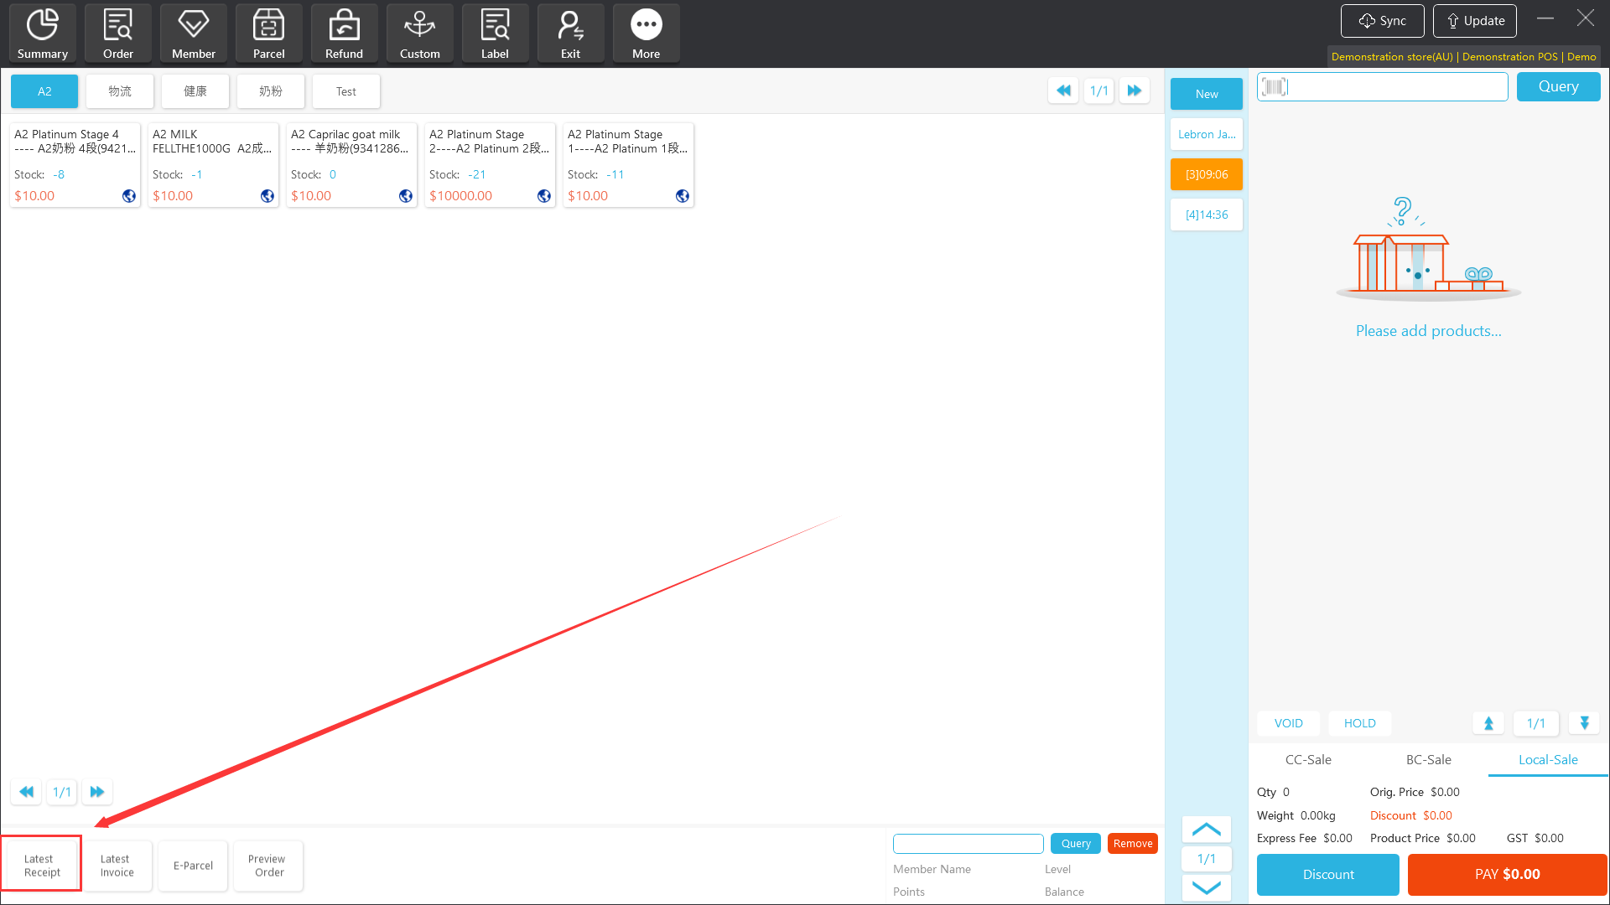The width and height of the screenshot is (1610, 905).
Task: Select the Test category tab
Action: point(345,91)
